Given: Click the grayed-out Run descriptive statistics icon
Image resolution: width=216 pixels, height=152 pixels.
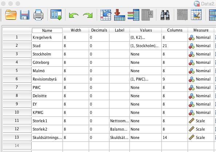Looking at the screenshot, I should [147, 15].
